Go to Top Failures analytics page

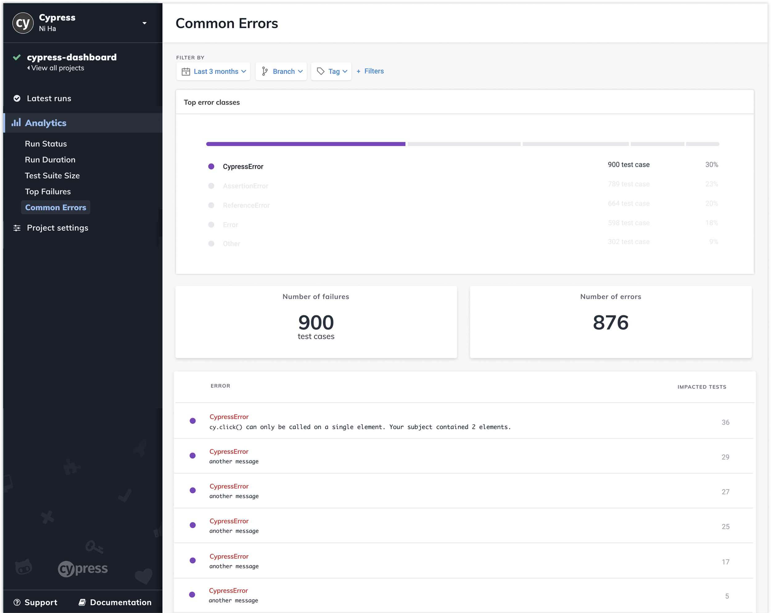[x=47, y=191]
